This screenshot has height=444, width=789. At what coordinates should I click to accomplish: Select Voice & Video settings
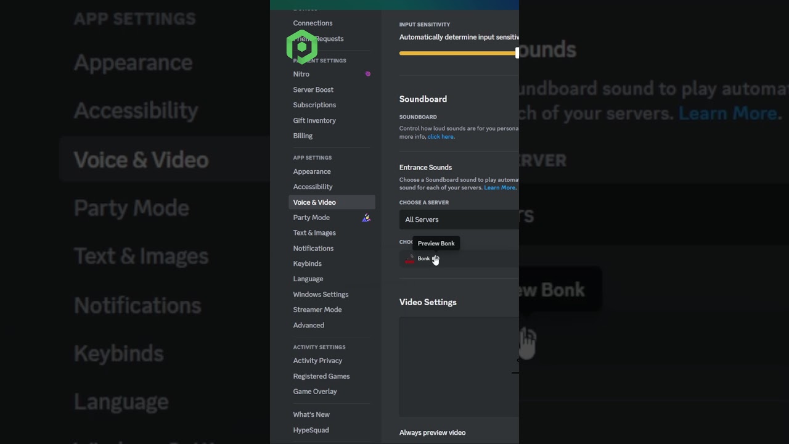[332, 202]
